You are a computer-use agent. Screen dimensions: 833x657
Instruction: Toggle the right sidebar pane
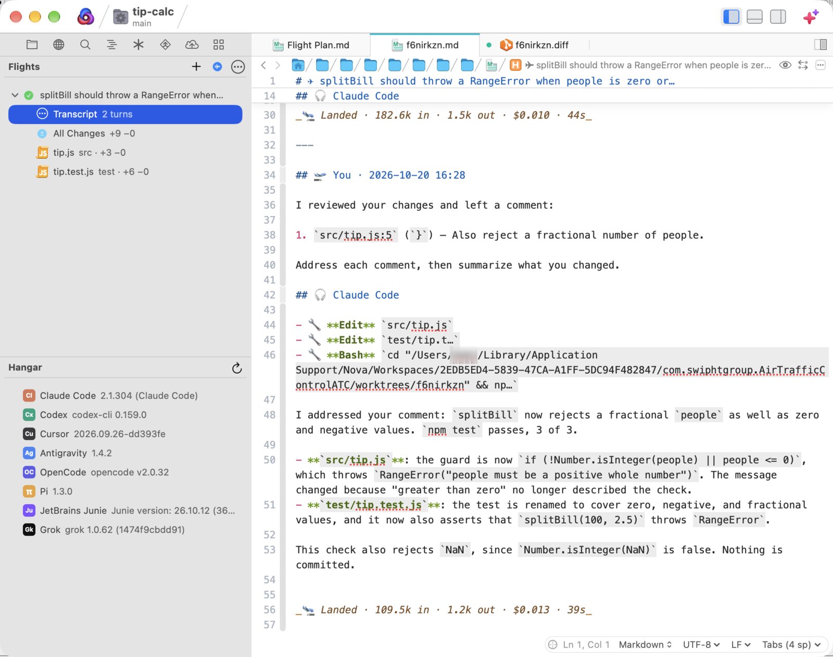pos(778,17)
